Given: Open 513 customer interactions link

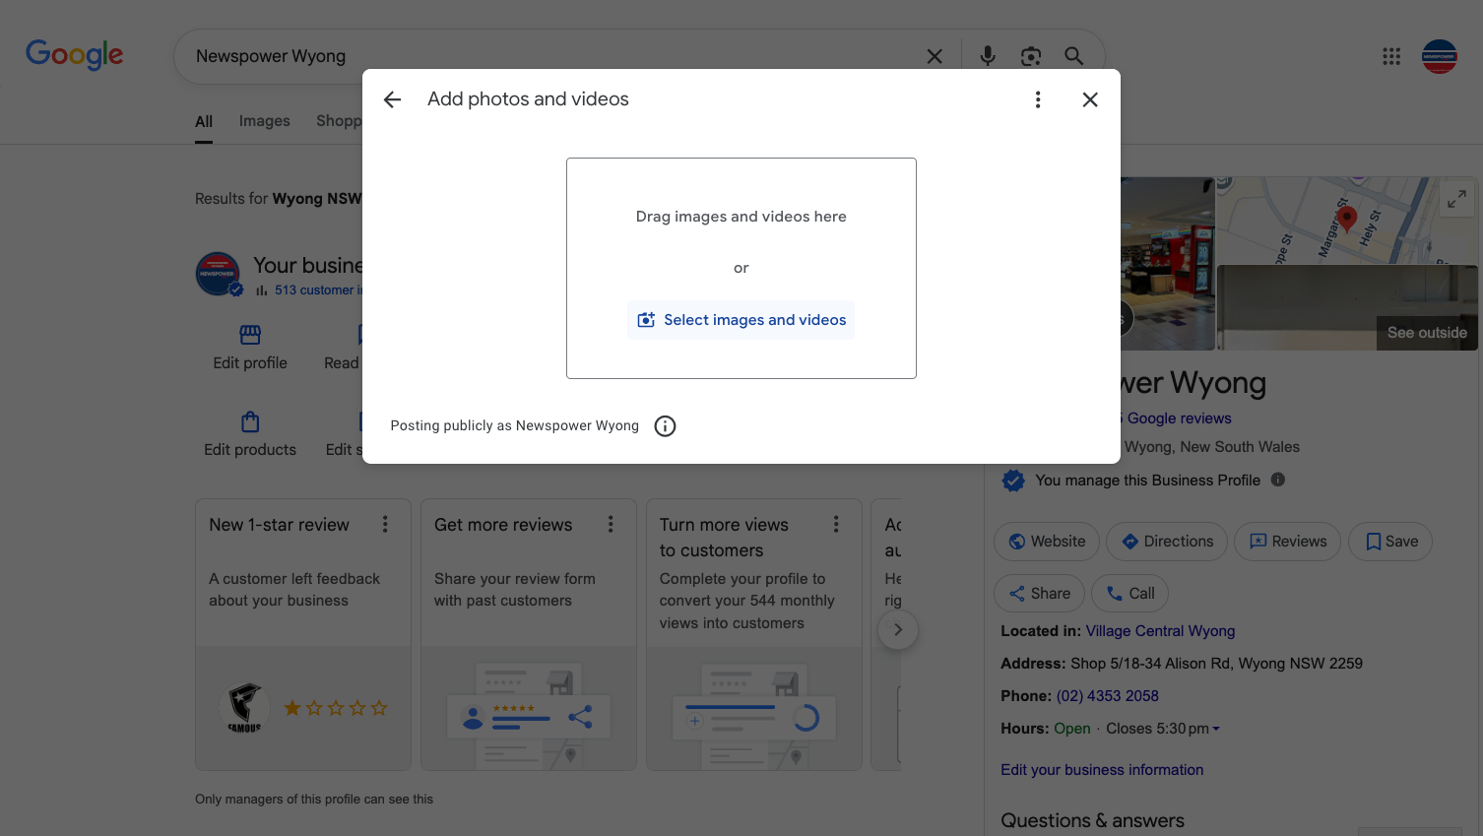Looking at the screenshot, I should [319, 290].
